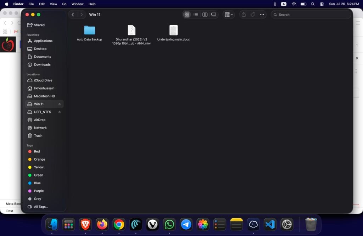Open Network in the sidebar

(44, 128)
